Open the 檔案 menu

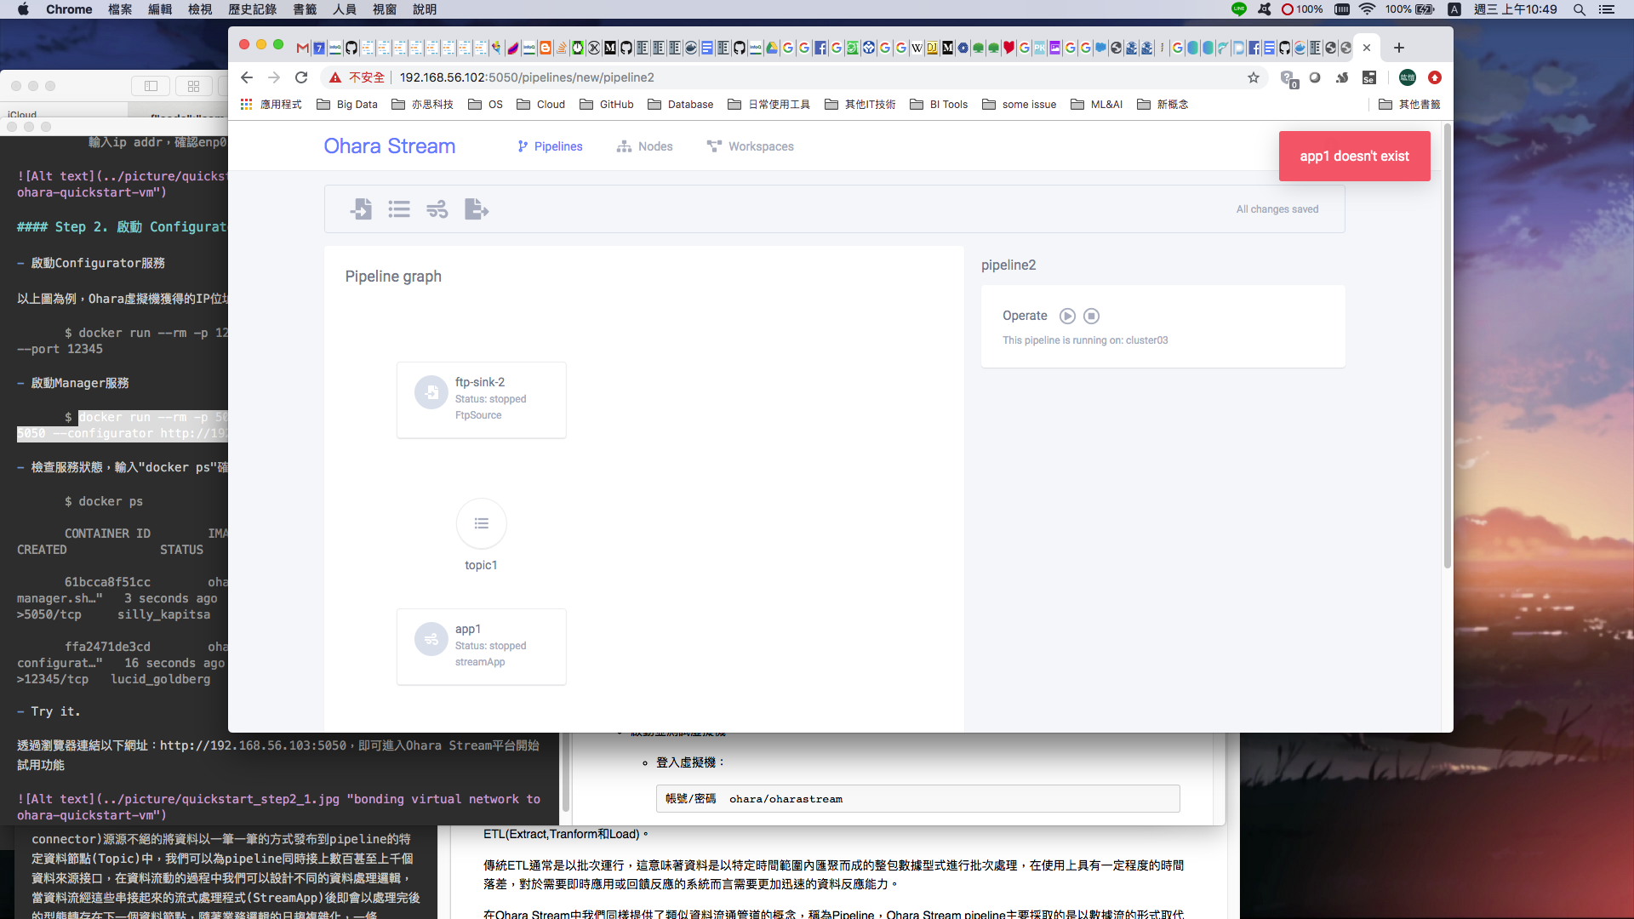click(120, 9)
